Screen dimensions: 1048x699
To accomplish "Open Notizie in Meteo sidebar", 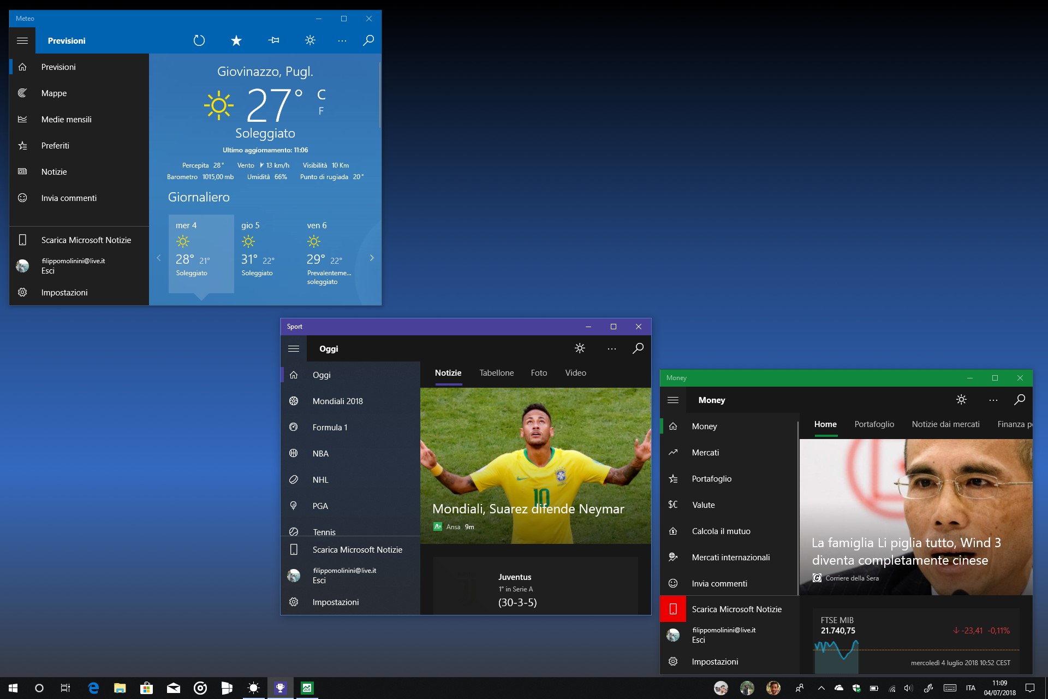I will pos(79,172).
